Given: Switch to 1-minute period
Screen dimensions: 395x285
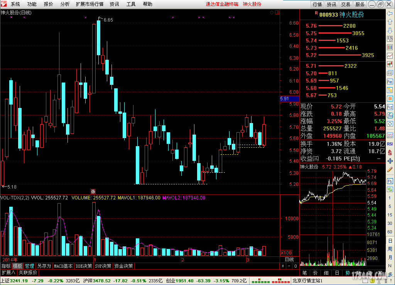Looking at the screenshot, I should point(390,198).
